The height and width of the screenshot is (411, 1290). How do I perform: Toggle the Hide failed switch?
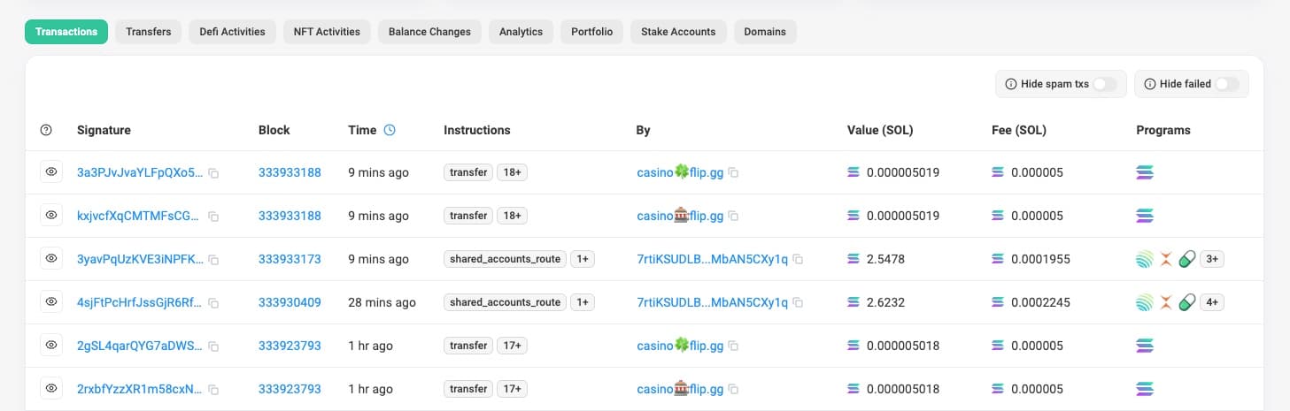click(1227, 84)
